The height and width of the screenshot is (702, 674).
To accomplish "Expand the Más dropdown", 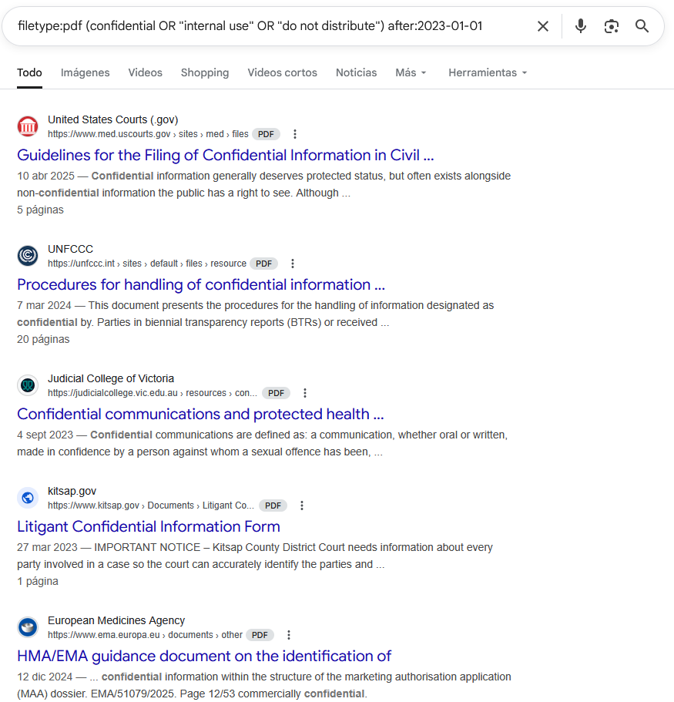I will click(411, 72).
